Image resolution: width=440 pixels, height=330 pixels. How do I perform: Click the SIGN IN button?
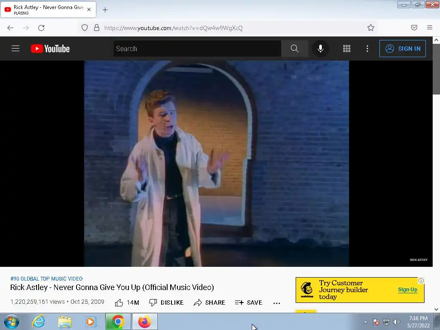(402, 49)
